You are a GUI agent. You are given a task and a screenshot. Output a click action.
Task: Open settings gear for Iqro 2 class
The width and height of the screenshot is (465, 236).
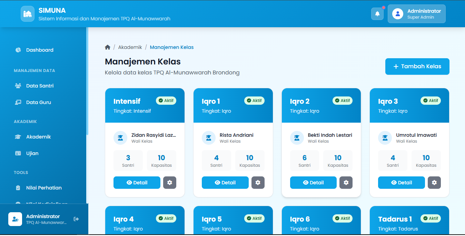[346, 183]
